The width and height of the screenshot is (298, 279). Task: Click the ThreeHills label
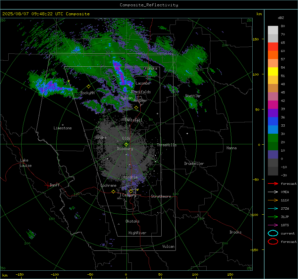[167, 145]
